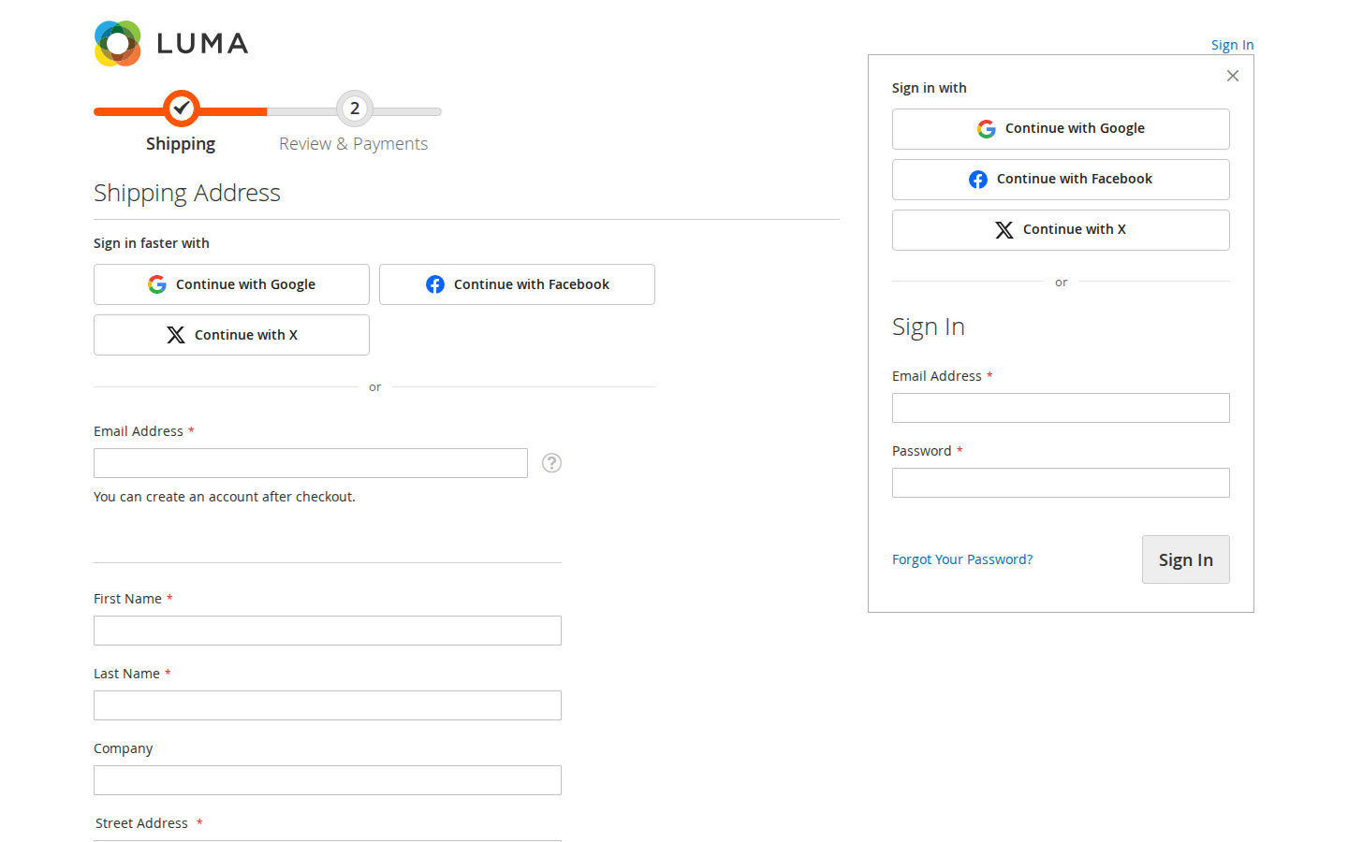Select the Last Name input field
Viewport: 1348px width, 842px height.
click(328, 705)
